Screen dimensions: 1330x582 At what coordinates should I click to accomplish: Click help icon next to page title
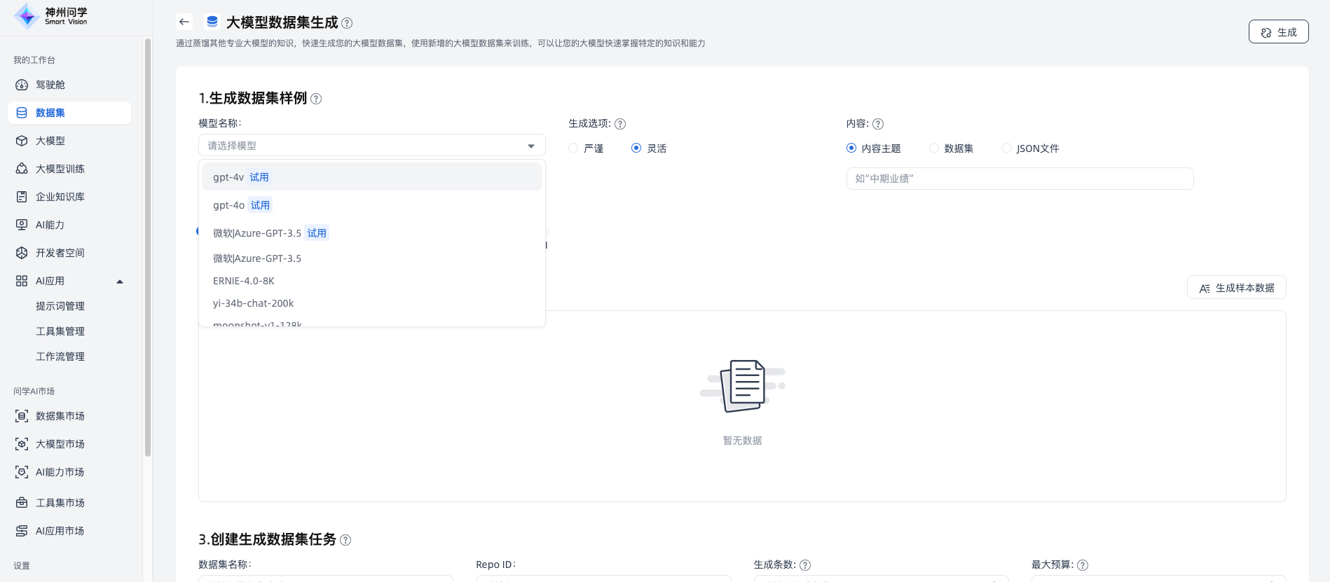(347, 23)
